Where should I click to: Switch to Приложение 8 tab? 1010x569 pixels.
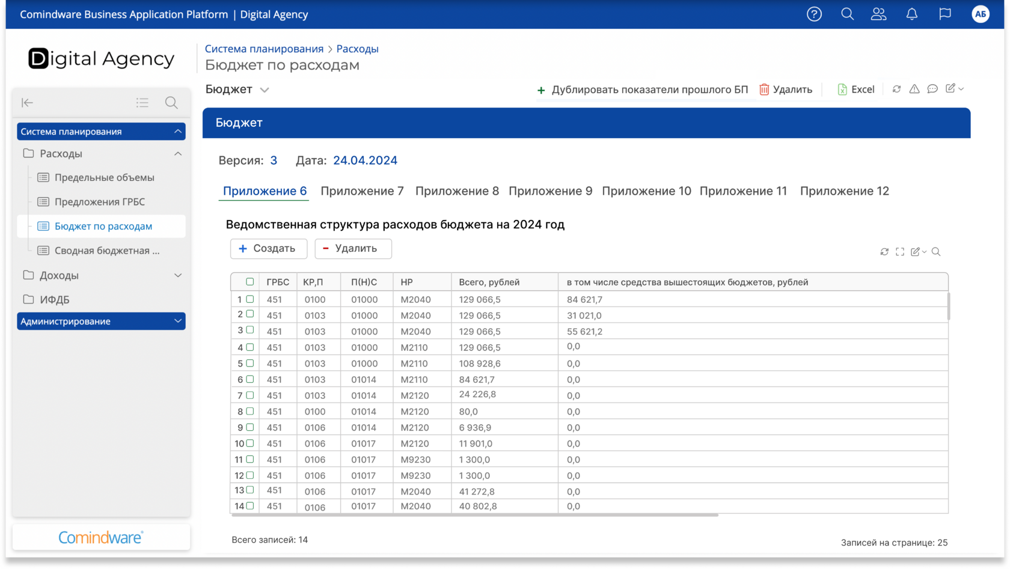point(457,191)
